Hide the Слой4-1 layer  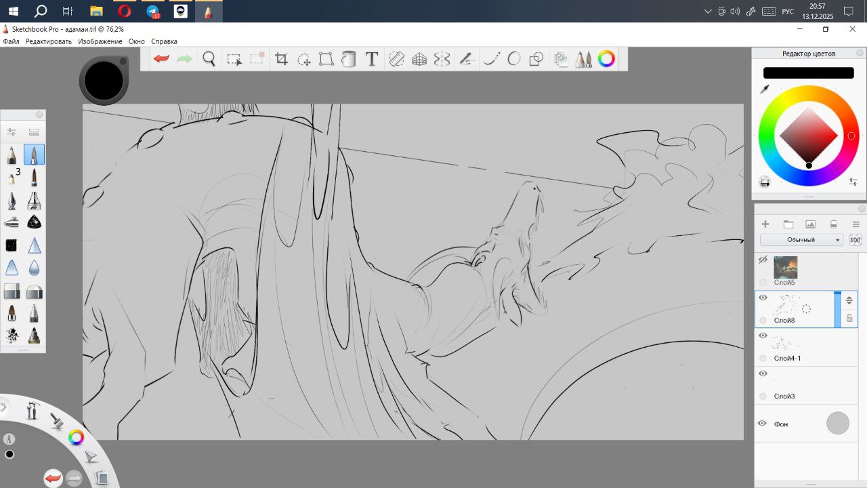pos(763,335)
